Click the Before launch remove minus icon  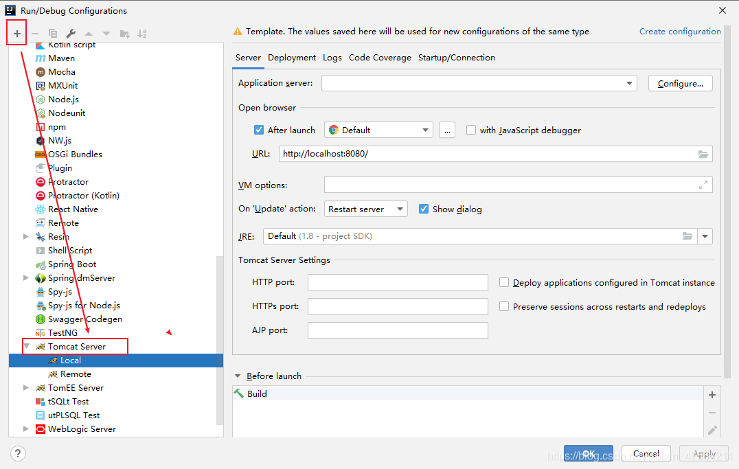712,413
